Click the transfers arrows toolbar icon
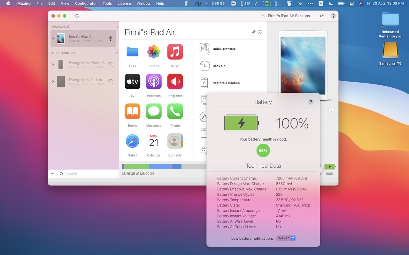Screen dimensions: 409x255 coord(321,16)
